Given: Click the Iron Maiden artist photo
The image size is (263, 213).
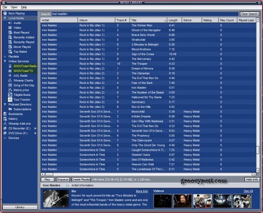Looking at the screenshot, I should 56,198.
